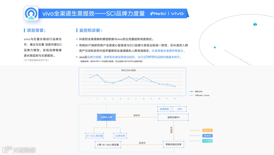Screen dimensions: 274x155
Task: Click the blue app logo icon in the header
Action: (x=31, y=13)
